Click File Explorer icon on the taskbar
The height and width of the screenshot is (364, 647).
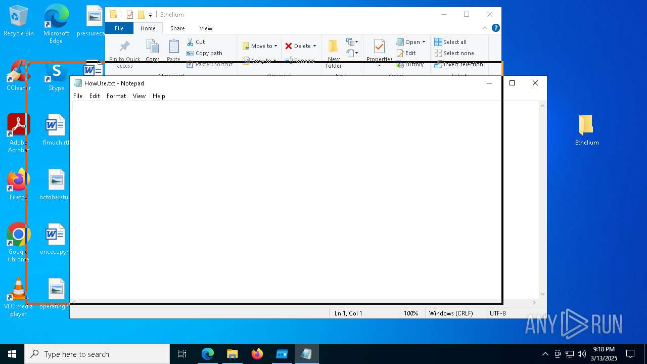[232, 354]
